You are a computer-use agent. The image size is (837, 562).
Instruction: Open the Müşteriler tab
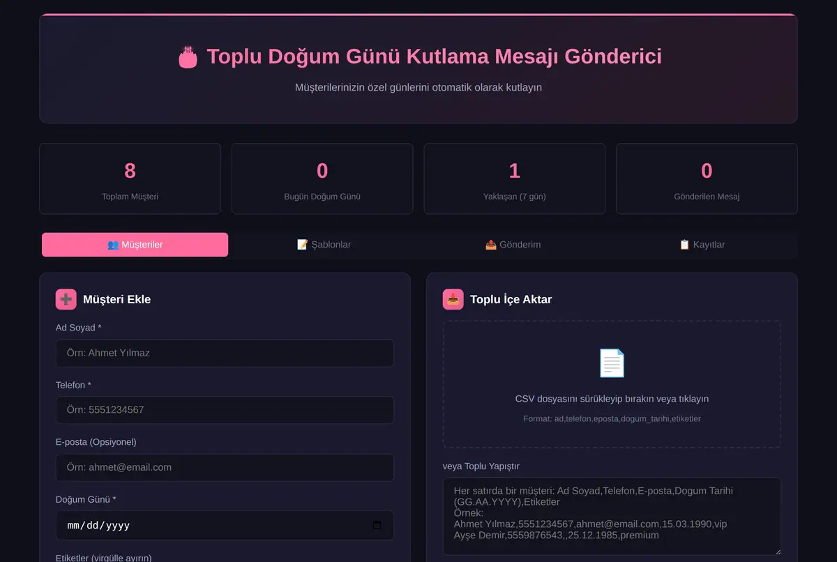pyautogui.click(x=135, y=245)
